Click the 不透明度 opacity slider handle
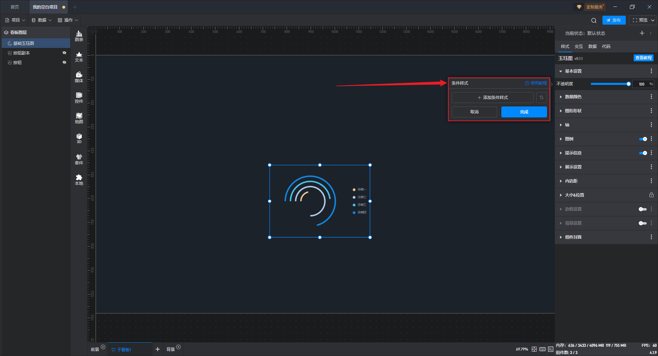Image resolution: width=658 pixels, height=356 pixels. click(629, 84)
